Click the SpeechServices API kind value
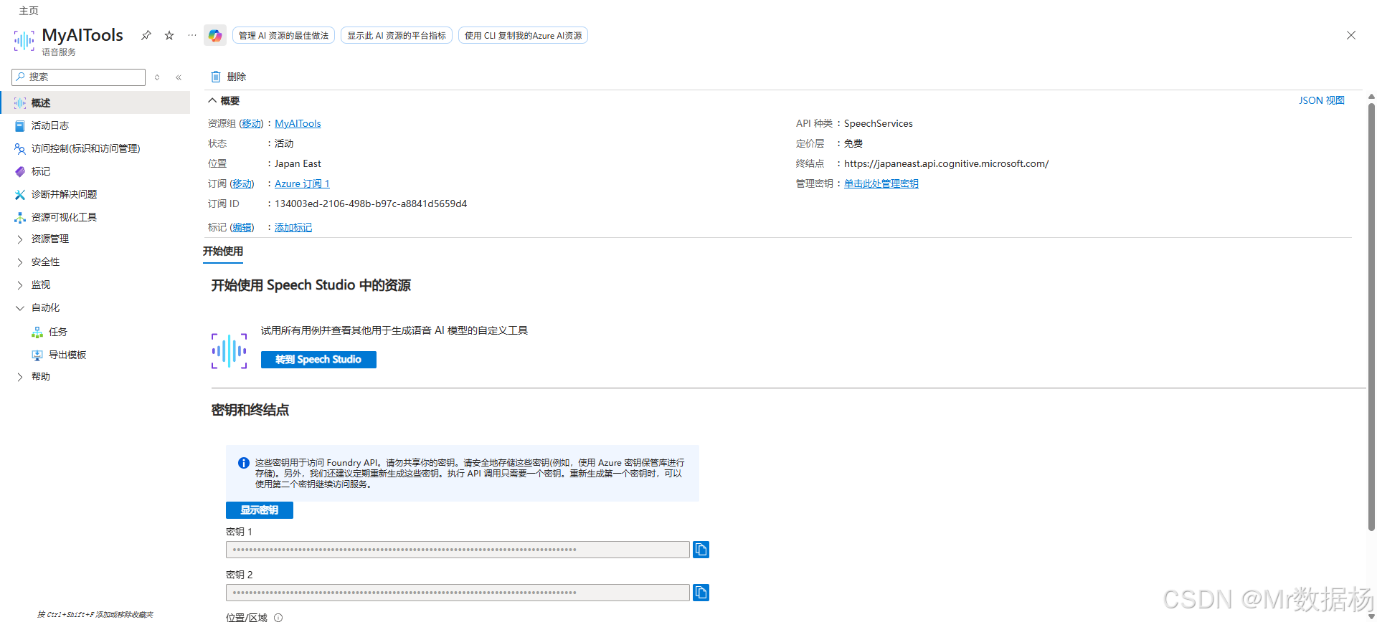Image resolution: width=1377 pixels, height=622 pixels. coord(879,123)
